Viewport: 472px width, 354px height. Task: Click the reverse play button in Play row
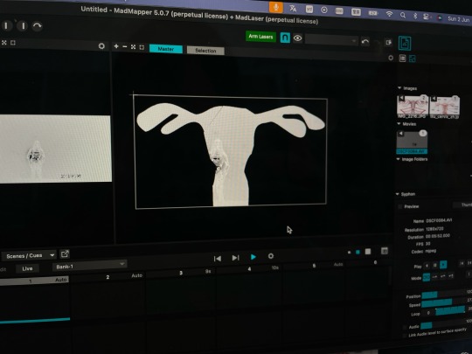point(427,266)
